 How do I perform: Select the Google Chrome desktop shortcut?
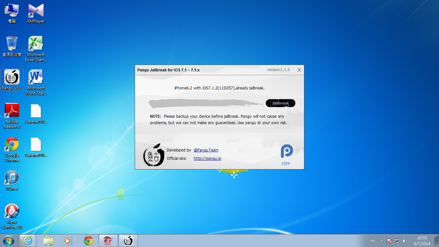click(12, 149)
